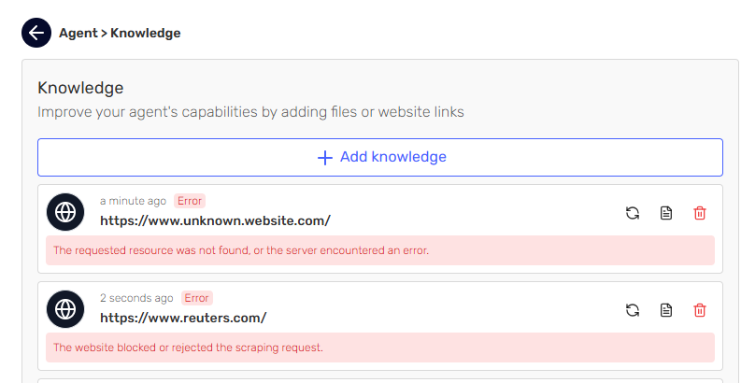The image size is (741, 383).
Task: Click globe icon beside reuters.com
Action: [x=65, y=310]
